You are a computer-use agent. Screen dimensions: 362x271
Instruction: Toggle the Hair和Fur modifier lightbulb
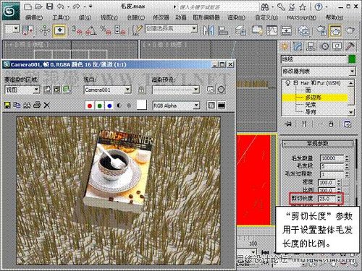click(x=287, y=83)
